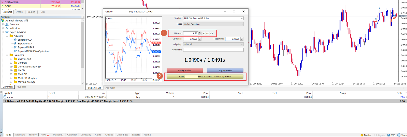Screen dimensions: 407x137
Task: Open the Symbol dropdown showing EURUSD
Action: click(x=242, y=18)
